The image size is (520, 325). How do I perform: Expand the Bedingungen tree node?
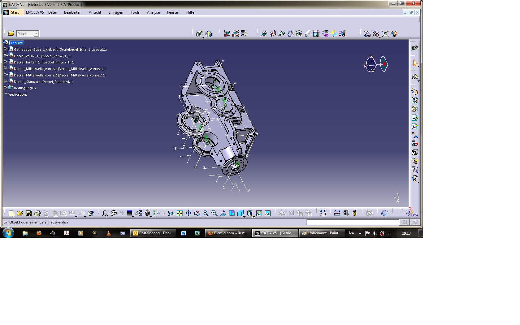tap(5, 88)
